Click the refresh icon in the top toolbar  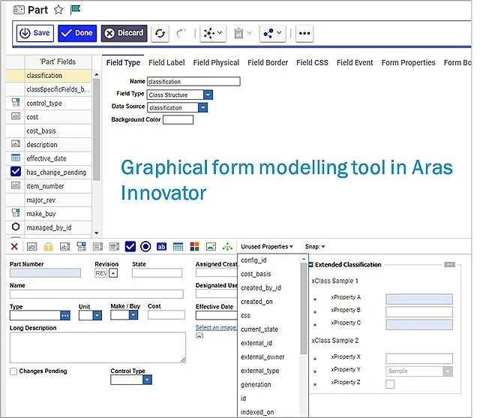(160, 33)
